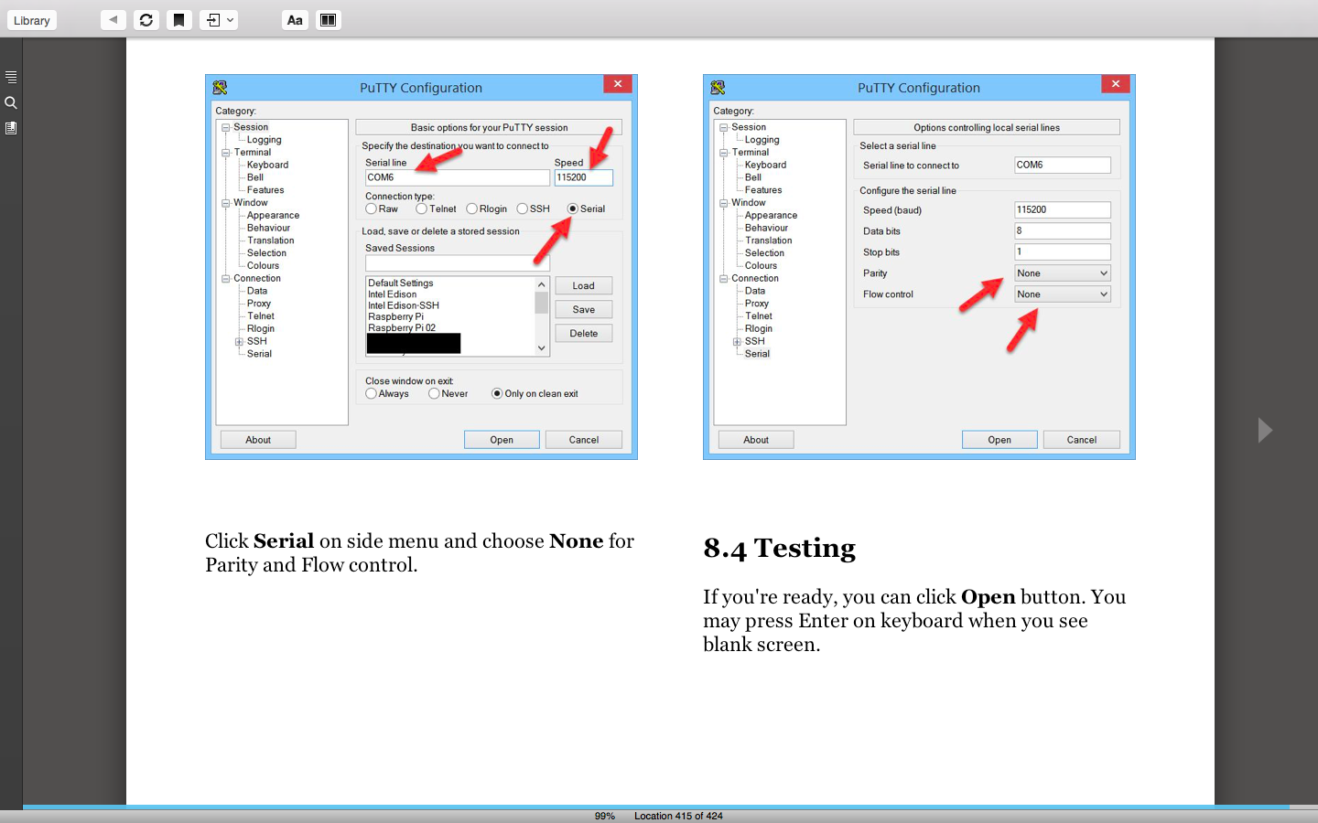Select the Serial connection type radio

[572, 208]
